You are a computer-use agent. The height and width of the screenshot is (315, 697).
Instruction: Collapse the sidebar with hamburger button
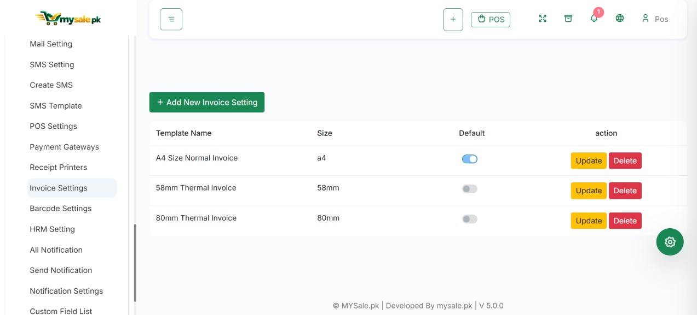(x=171, y=19)
